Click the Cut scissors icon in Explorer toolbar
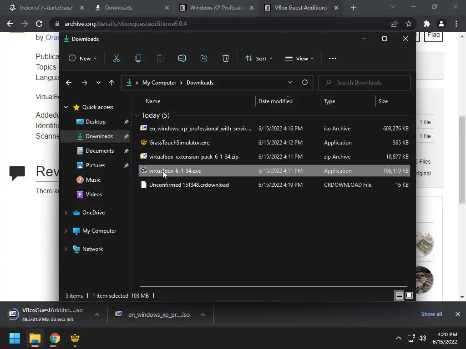The width and height of the screenshot is (466, 349). coord(116,59)
